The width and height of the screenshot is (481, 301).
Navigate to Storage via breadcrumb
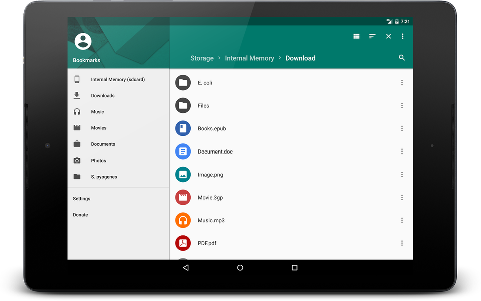202,58
